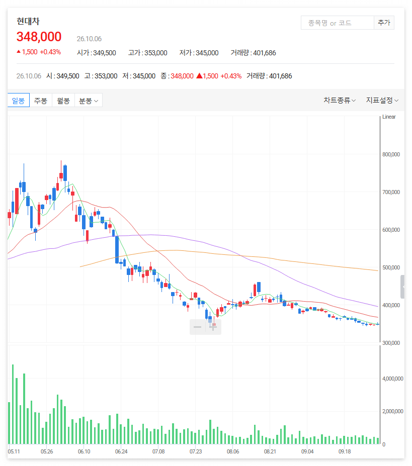Image resolution: width=412 pixels, height=466 pixels.
Task: Open the 분봉 minute chart dropdown
Action: pyautogui.click(x=89, y=101)
